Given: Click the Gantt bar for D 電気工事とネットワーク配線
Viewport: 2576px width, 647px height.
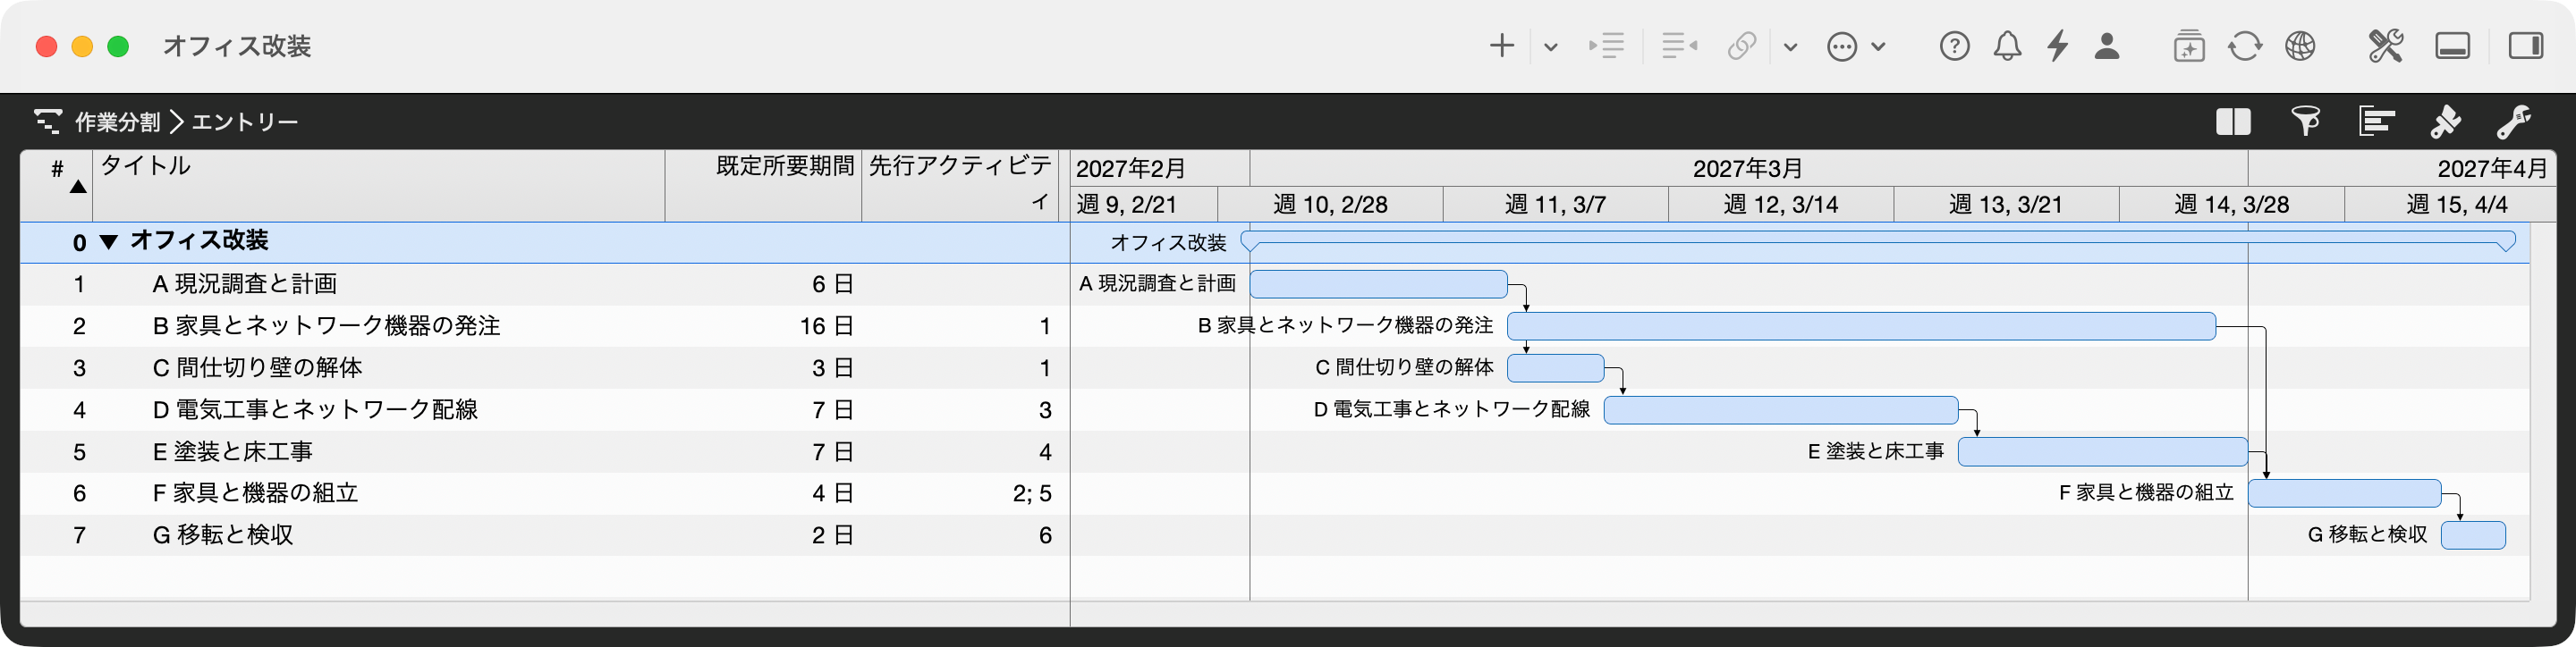Looking at the screenshot, I should tap(1781, 410).
